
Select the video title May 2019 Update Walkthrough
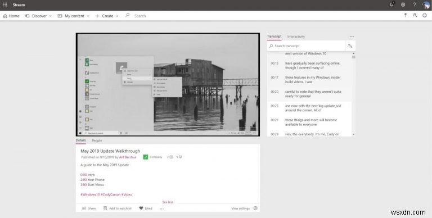[110, 151]
